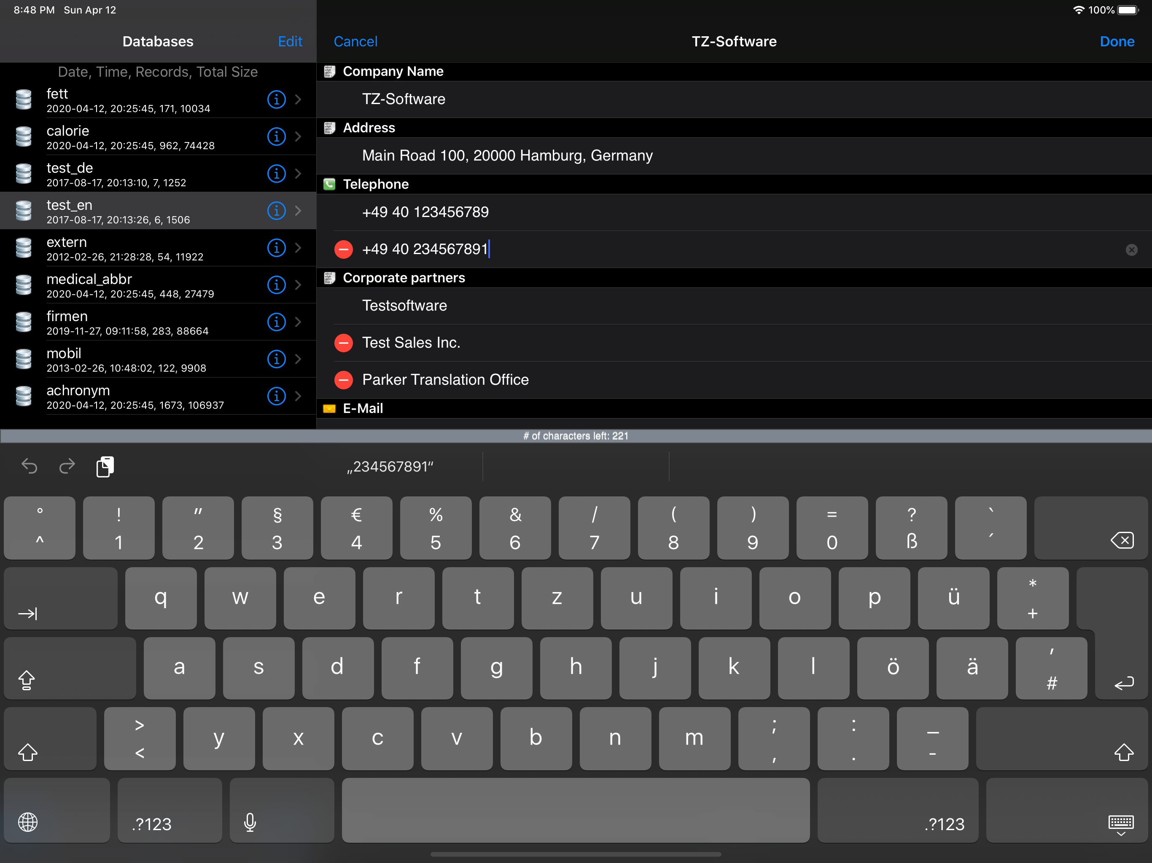Remove the +49 40 234567891 phone entry

343,249
